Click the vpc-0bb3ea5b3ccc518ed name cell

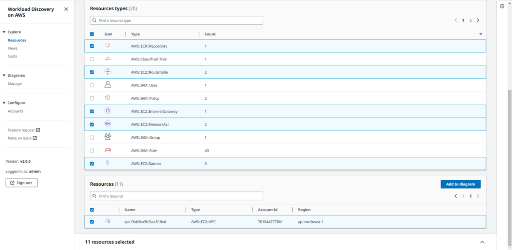(x=145, y=221)
